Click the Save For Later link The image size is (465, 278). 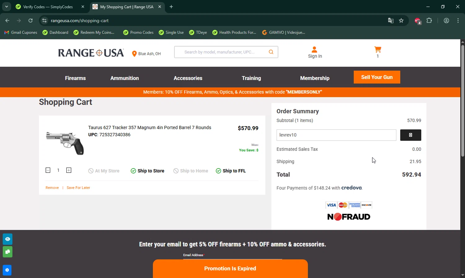pyautogui.click(x=78, y=188)
